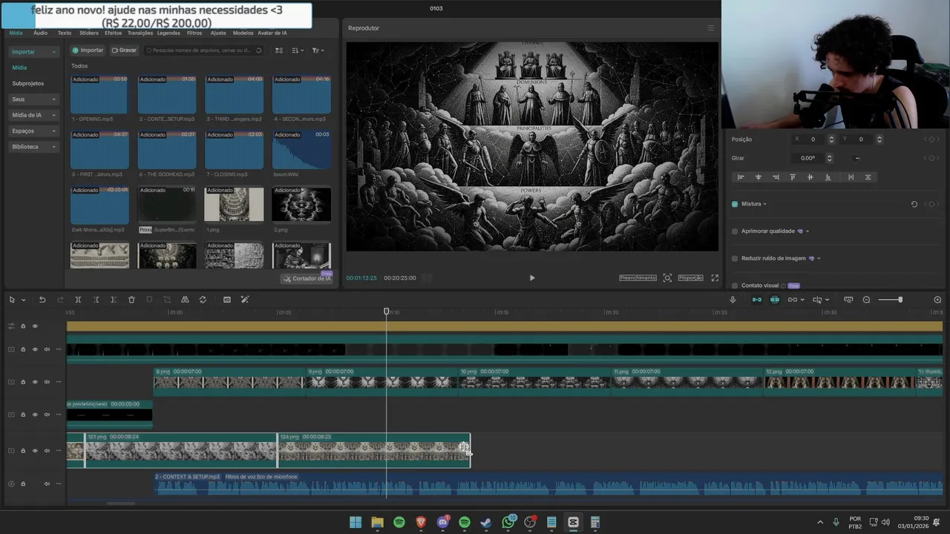This screenshot has width=950, height=534.
Task: Expand the Mídia de IA sidebar section
Action: (53, 115)
